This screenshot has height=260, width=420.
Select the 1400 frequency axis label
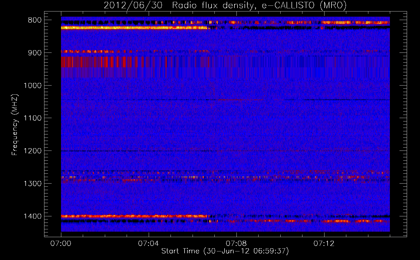[32, 216]
